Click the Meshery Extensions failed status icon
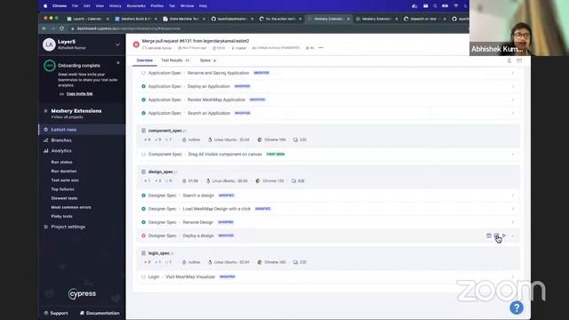Image resolution: width=569 pixels, height=320 pixels. point(45,111)
